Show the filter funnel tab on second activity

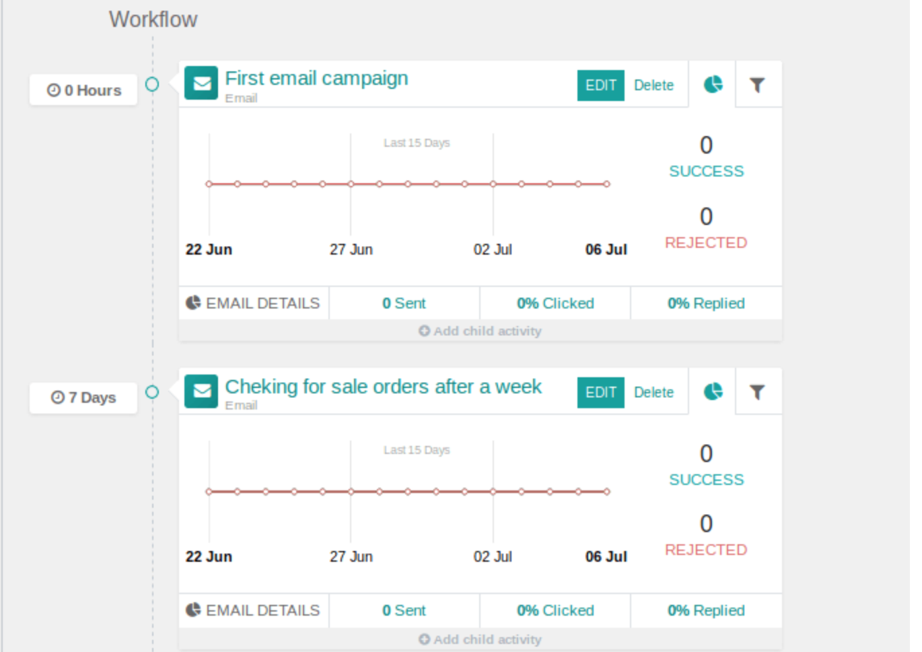pyautogui.click(x=758, y=392)
